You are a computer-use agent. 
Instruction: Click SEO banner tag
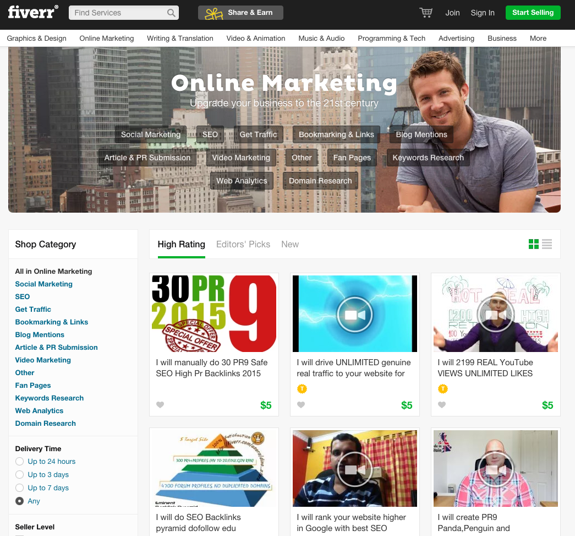click(x=210, y=134)
